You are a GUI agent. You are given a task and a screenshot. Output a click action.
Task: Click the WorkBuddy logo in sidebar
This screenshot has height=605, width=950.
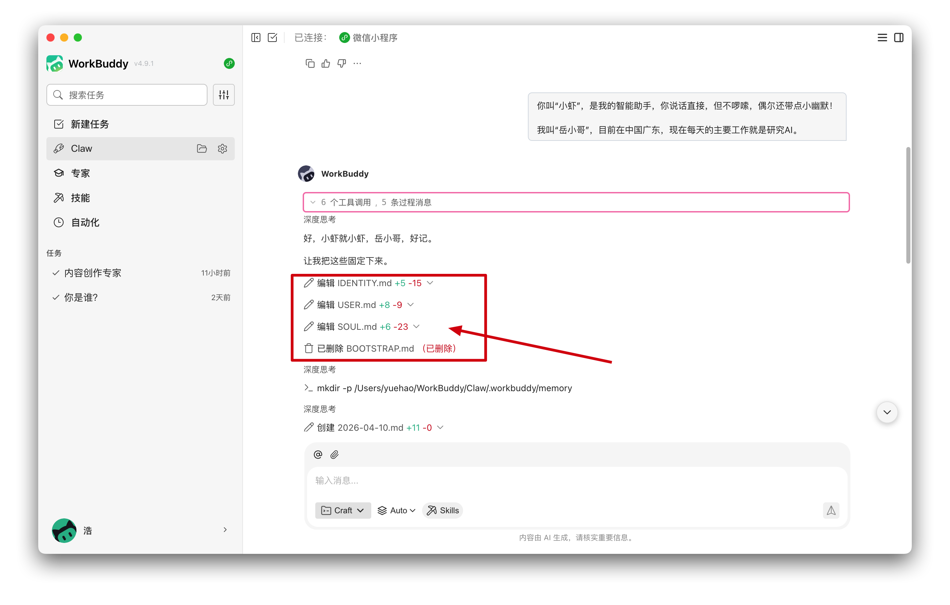point(55,63)
